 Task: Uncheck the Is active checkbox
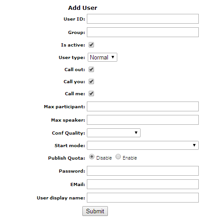(91, 45)
